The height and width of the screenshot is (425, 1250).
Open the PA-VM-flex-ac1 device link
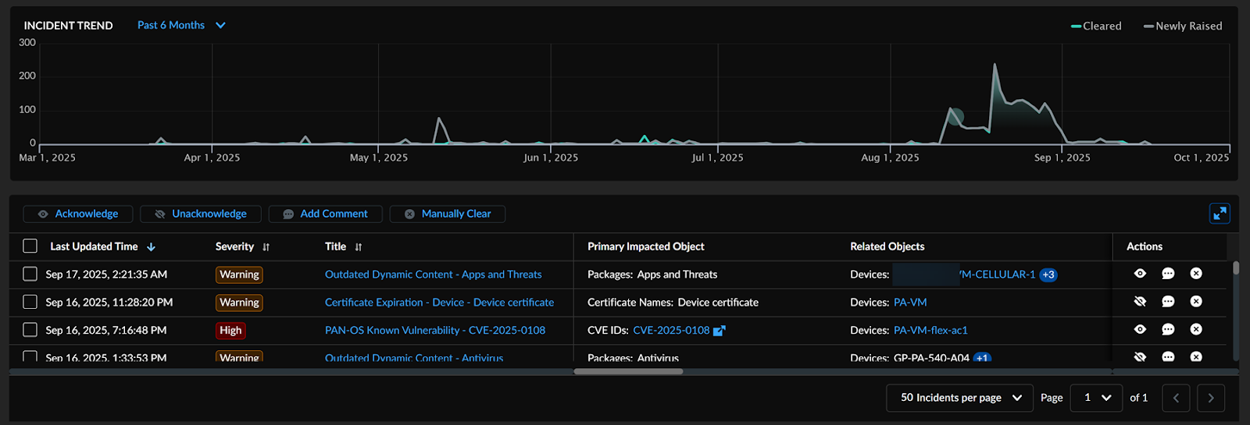pos(930,331)
